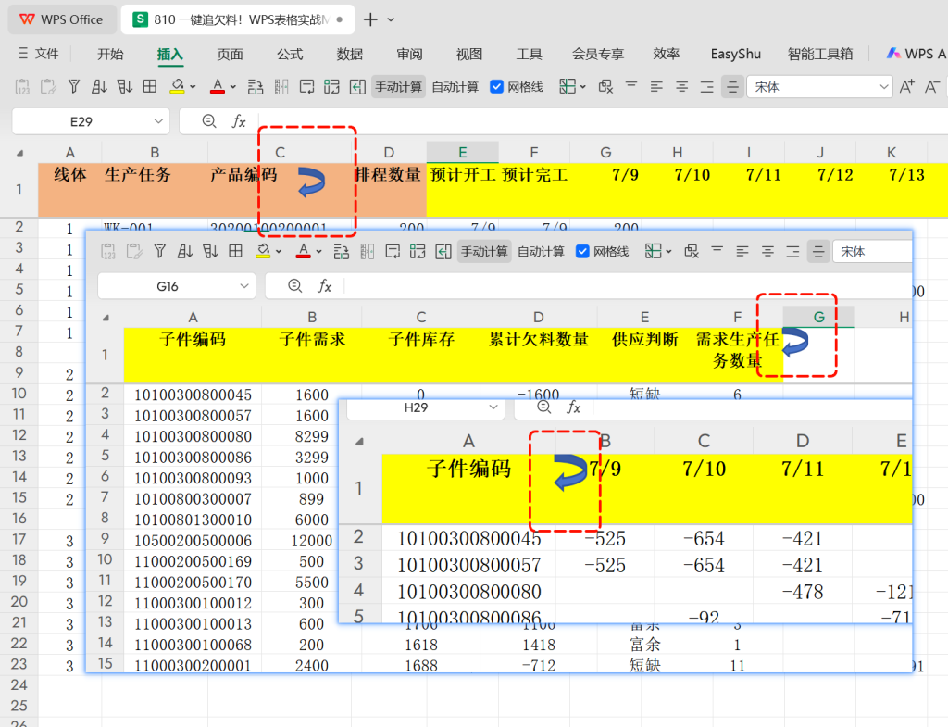This screenshot has height=727, width=948.
Task: Switch to the 数据 tab
Action: (x=349, y=54)
